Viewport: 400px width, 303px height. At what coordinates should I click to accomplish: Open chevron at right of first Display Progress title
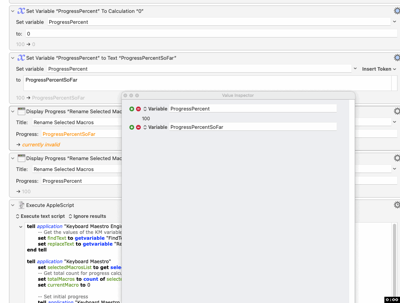click(x=395, y=122)
